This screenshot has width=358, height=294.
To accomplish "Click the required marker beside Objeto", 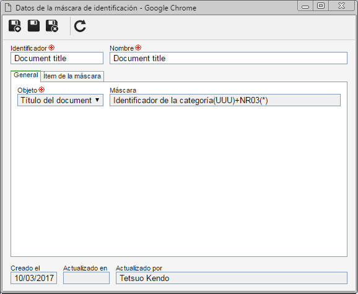I will [41, 90].
